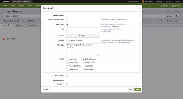The height and width of the screenshot is (99, 183).
Task: Go to the Search nav item
Action: click(x=5, y=6)
